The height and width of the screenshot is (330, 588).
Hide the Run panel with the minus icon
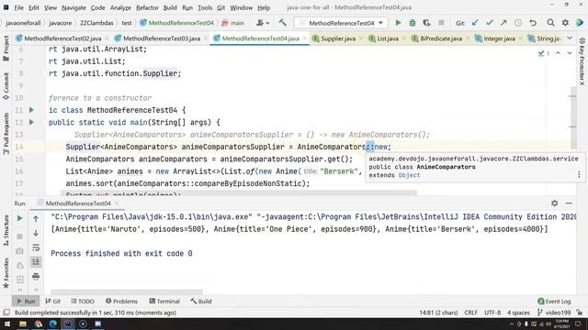tap(569, 203)
